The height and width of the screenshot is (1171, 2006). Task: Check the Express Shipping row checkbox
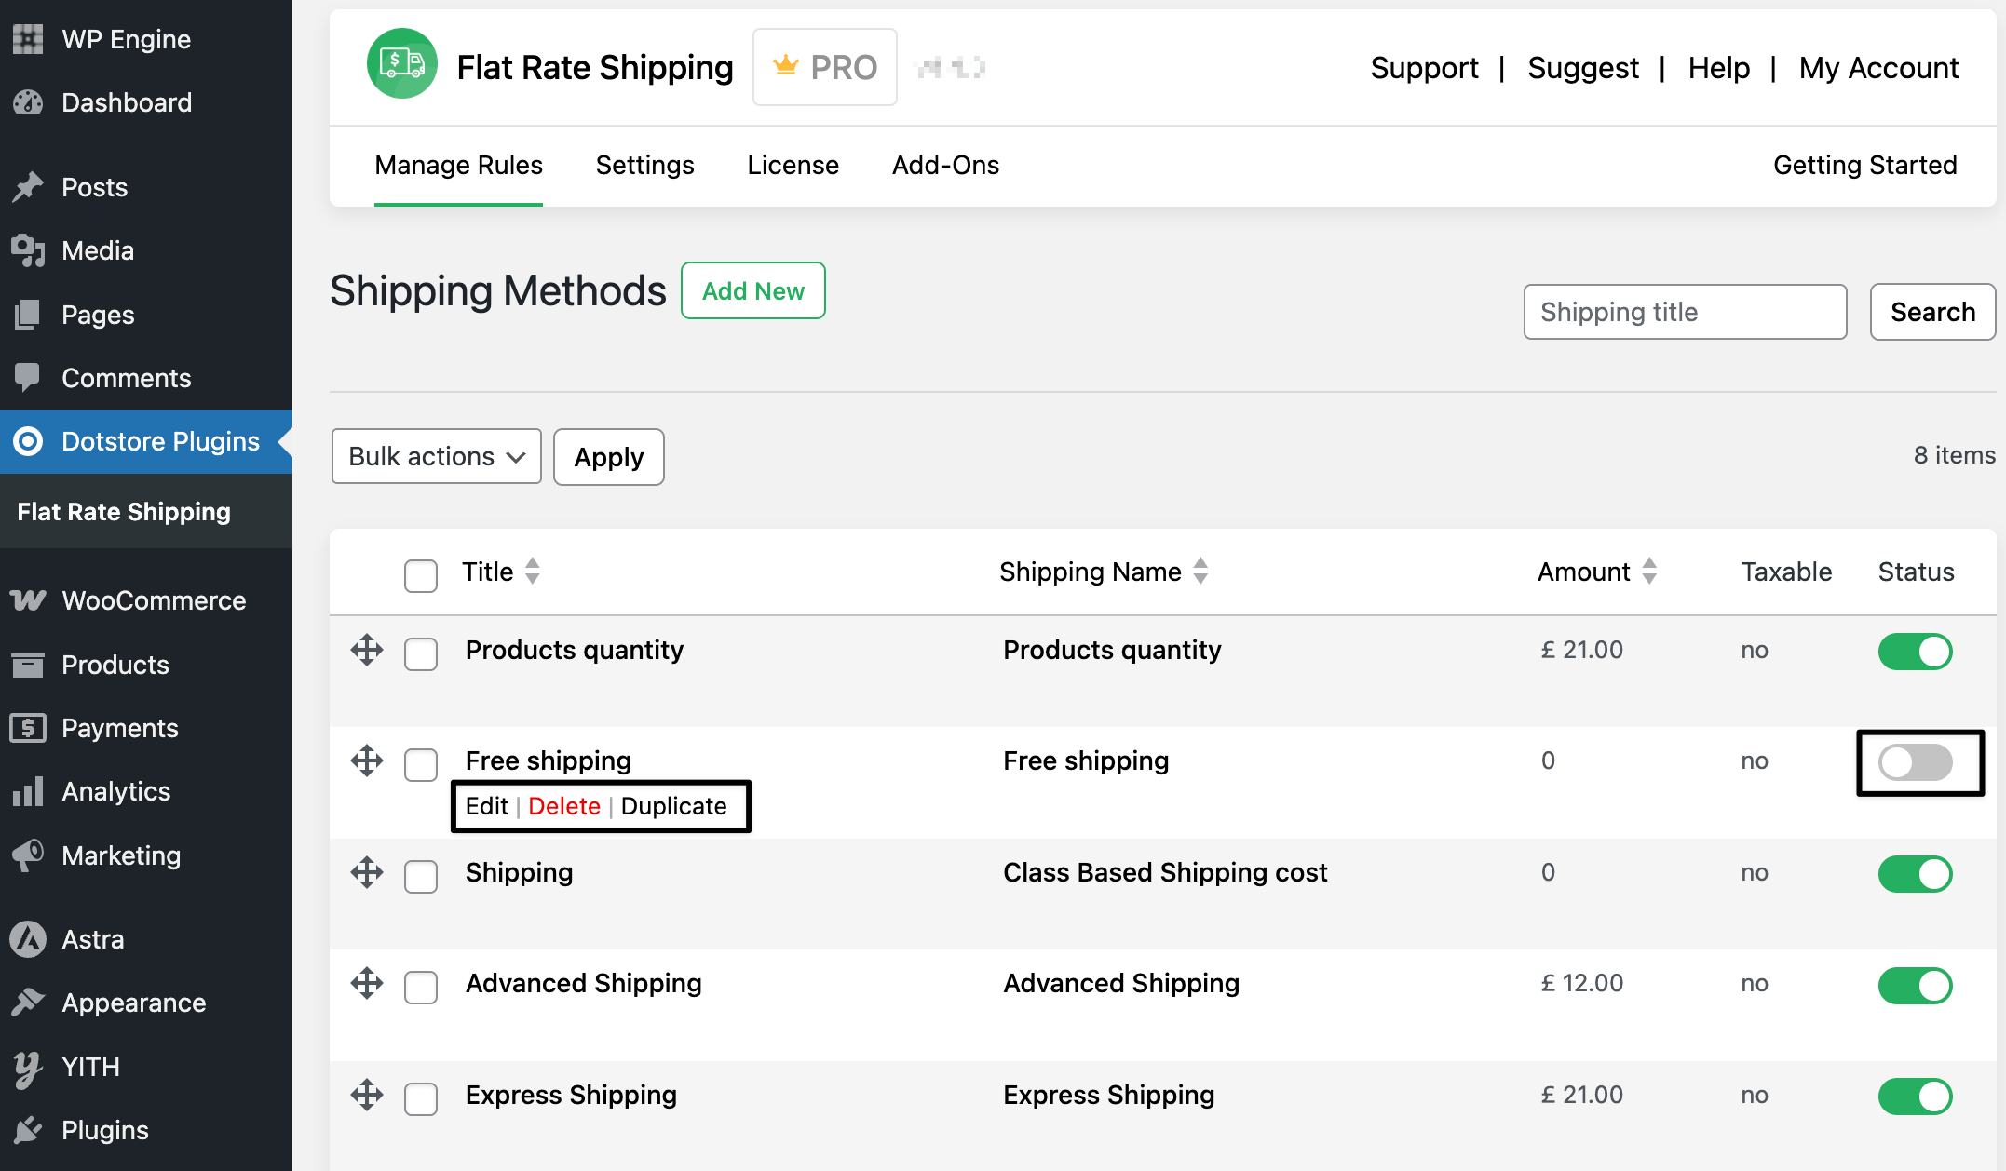coord(421,1098)
